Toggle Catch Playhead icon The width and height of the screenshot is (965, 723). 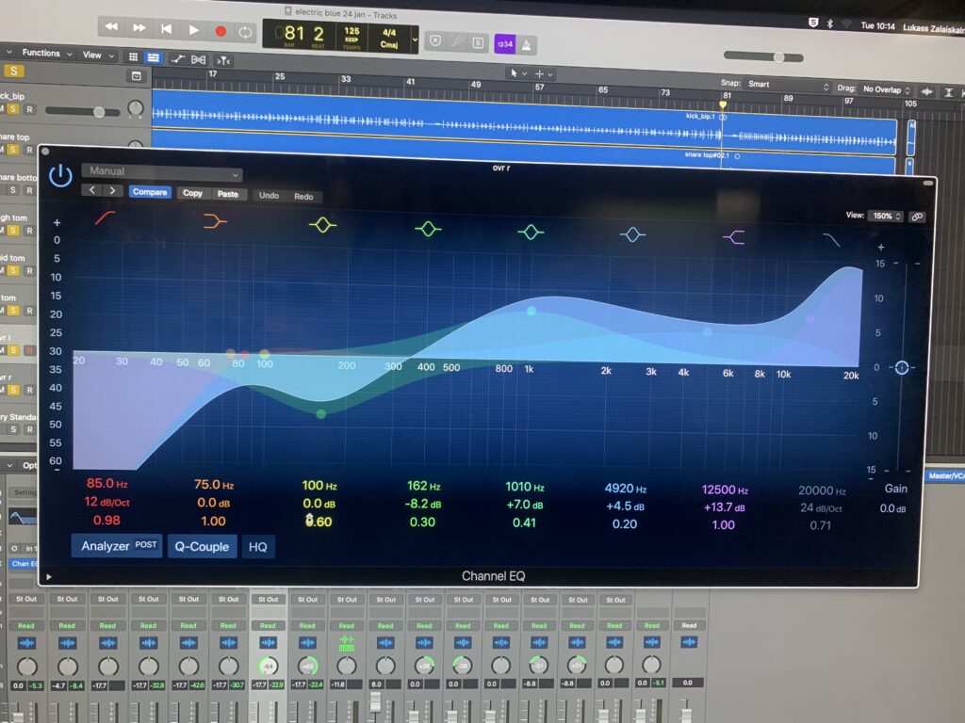tap(222, 60)
